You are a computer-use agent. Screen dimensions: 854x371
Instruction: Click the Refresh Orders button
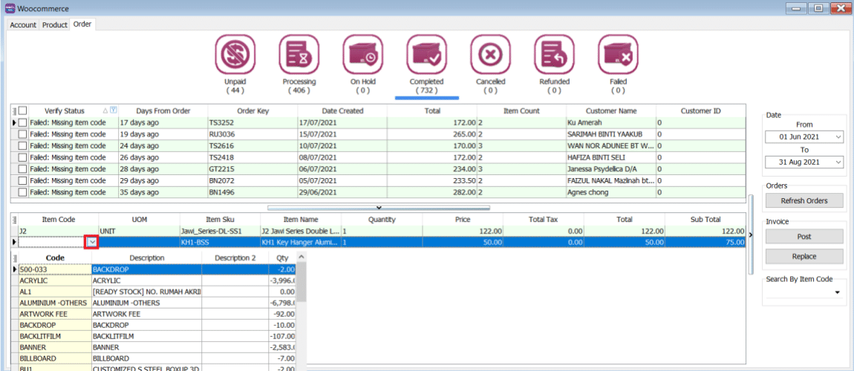pyautogui.click(x=804, y=201)
